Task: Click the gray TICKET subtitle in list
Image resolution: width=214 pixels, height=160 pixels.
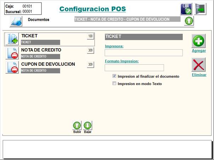Action: point(40,42)
